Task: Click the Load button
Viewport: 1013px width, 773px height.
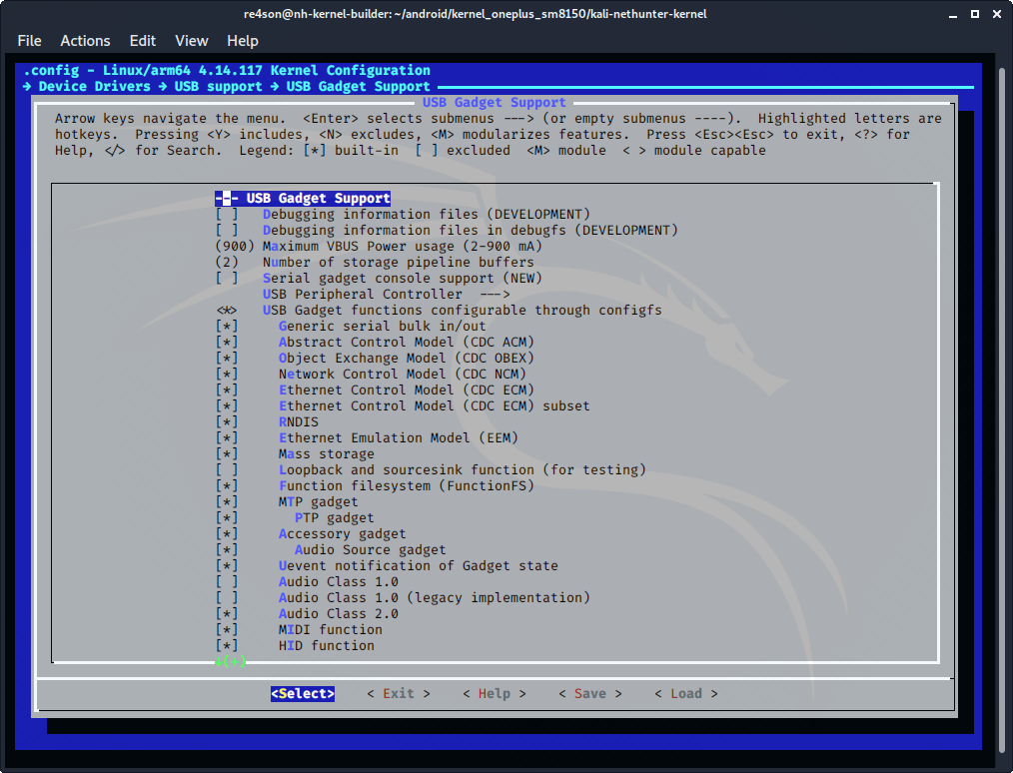Action: click(x=685, y=694)
